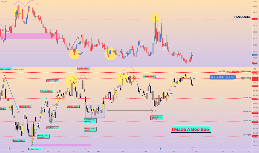This screenshot has height=153, width=259.
Task: Click the USD axis unit label
Action: [x=255, y=69]
